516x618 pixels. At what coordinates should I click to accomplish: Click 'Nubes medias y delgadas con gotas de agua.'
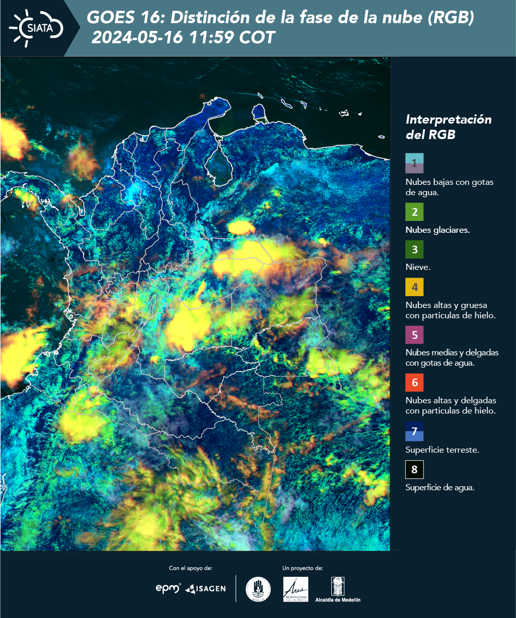[x=452, y=358]
